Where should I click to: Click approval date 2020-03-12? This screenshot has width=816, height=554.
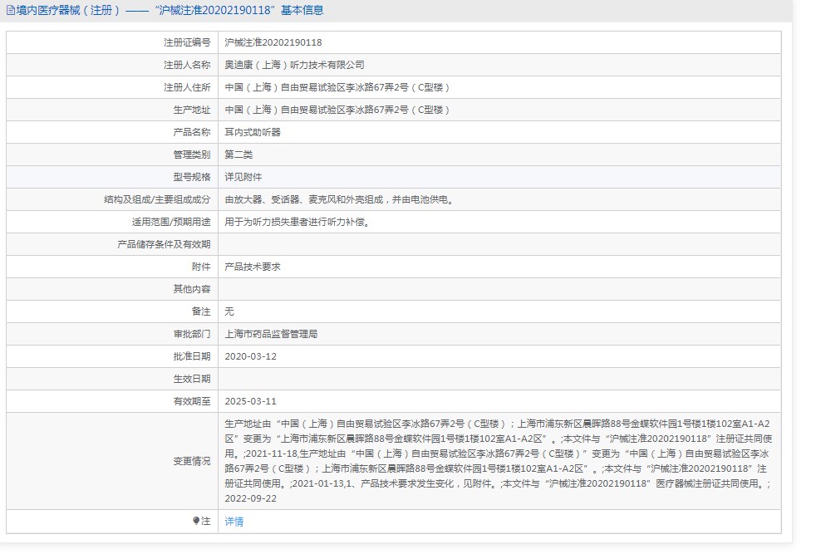pos(250,356)
